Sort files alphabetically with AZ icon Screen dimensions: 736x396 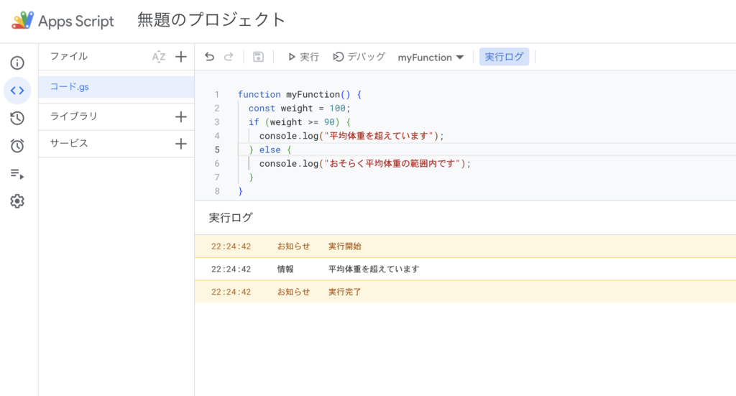coord(159,57)
